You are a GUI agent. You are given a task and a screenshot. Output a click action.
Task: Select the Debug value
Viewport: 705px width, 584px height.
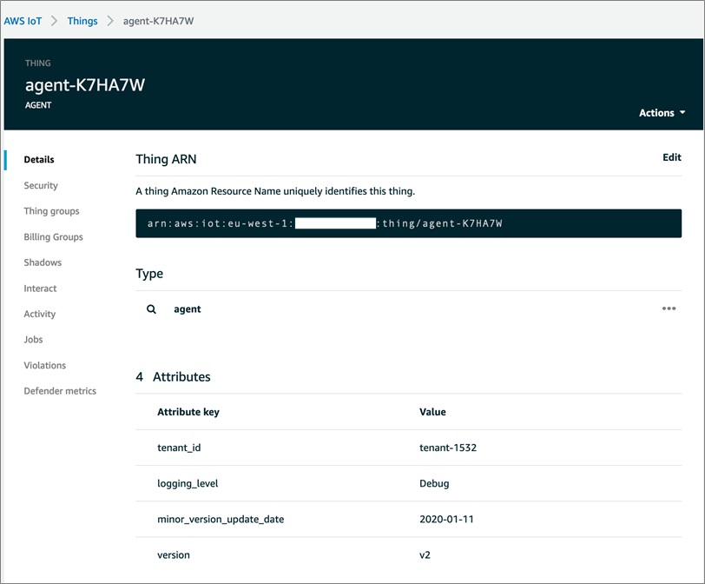(x=434, y=484)
